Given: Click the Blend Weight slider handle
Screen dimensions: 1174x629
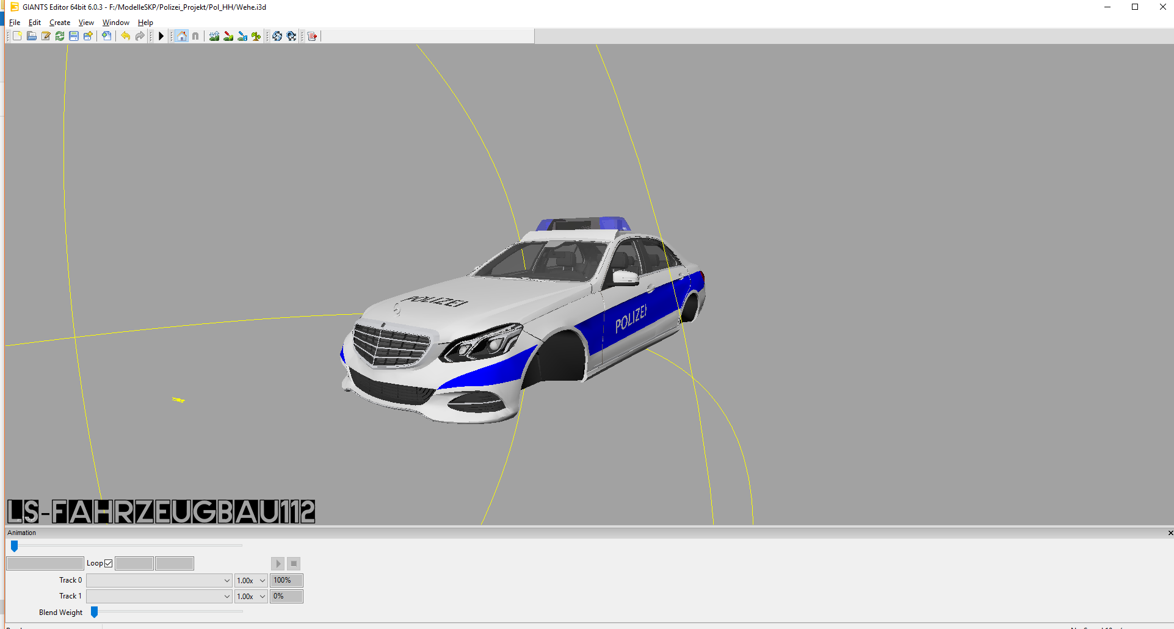Looking at the screenshot, I should [x=95, y=612].
